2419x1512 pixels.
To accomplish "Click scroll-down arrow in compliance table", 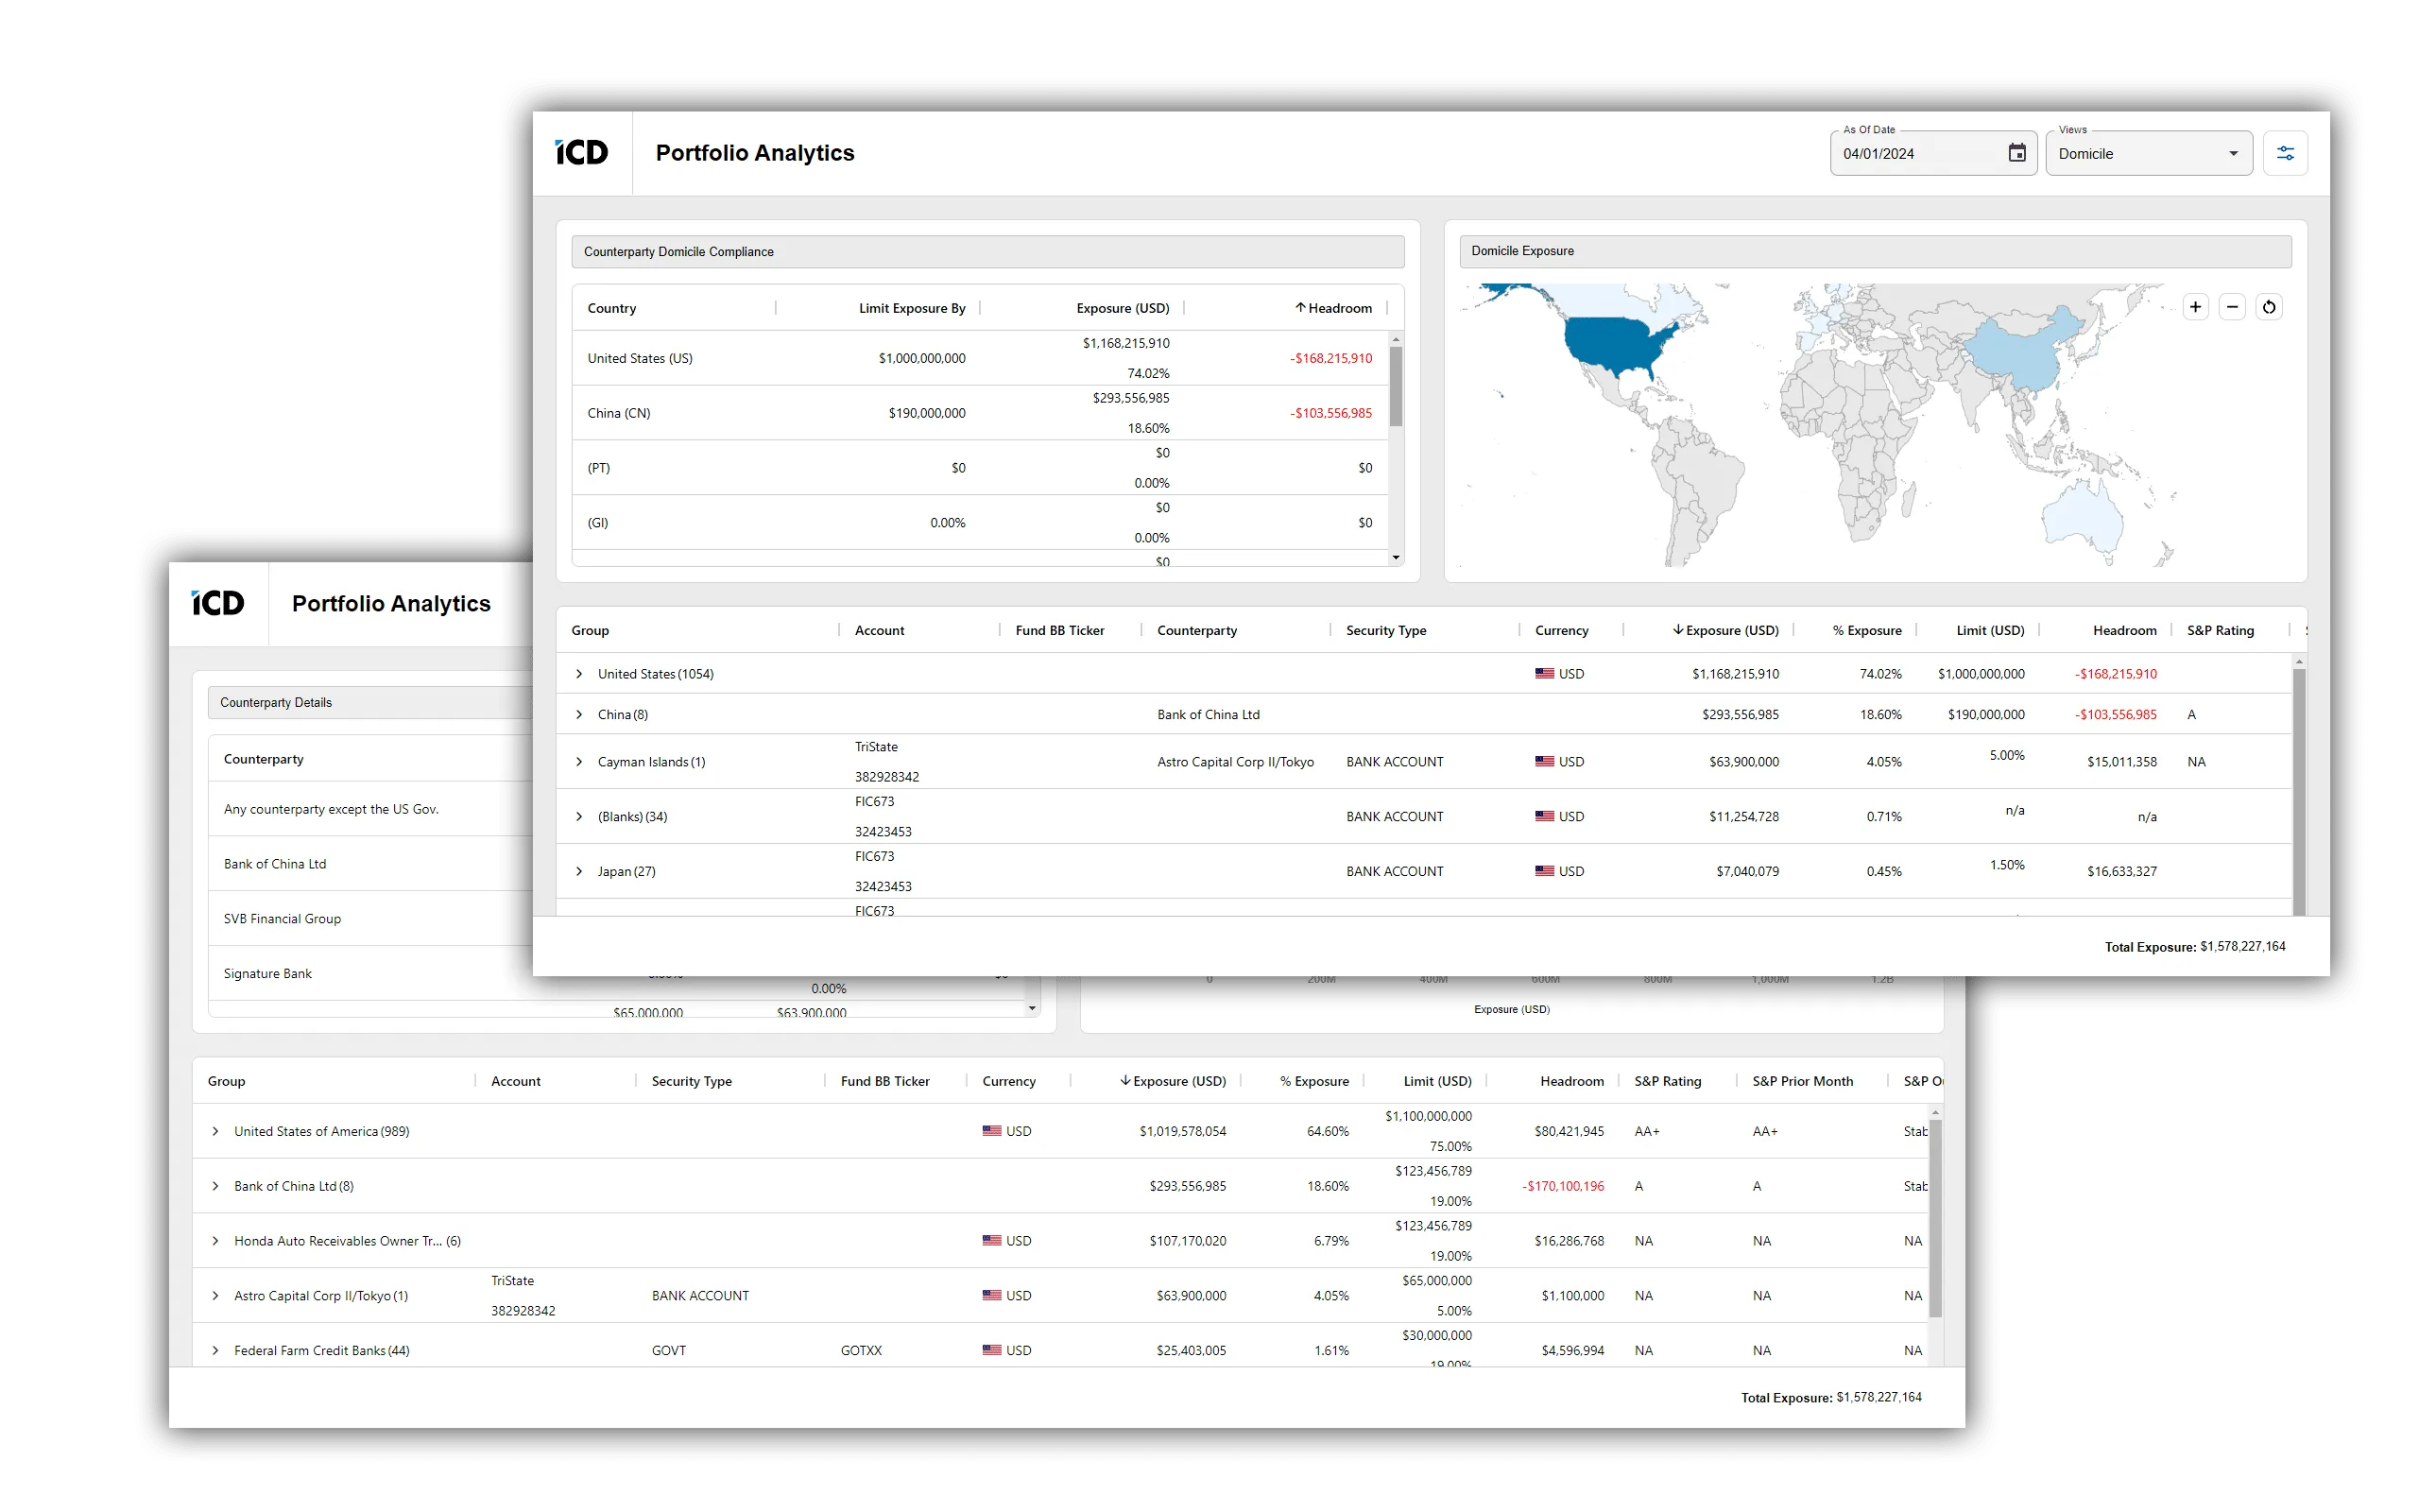I will [x=1396, y=558].
